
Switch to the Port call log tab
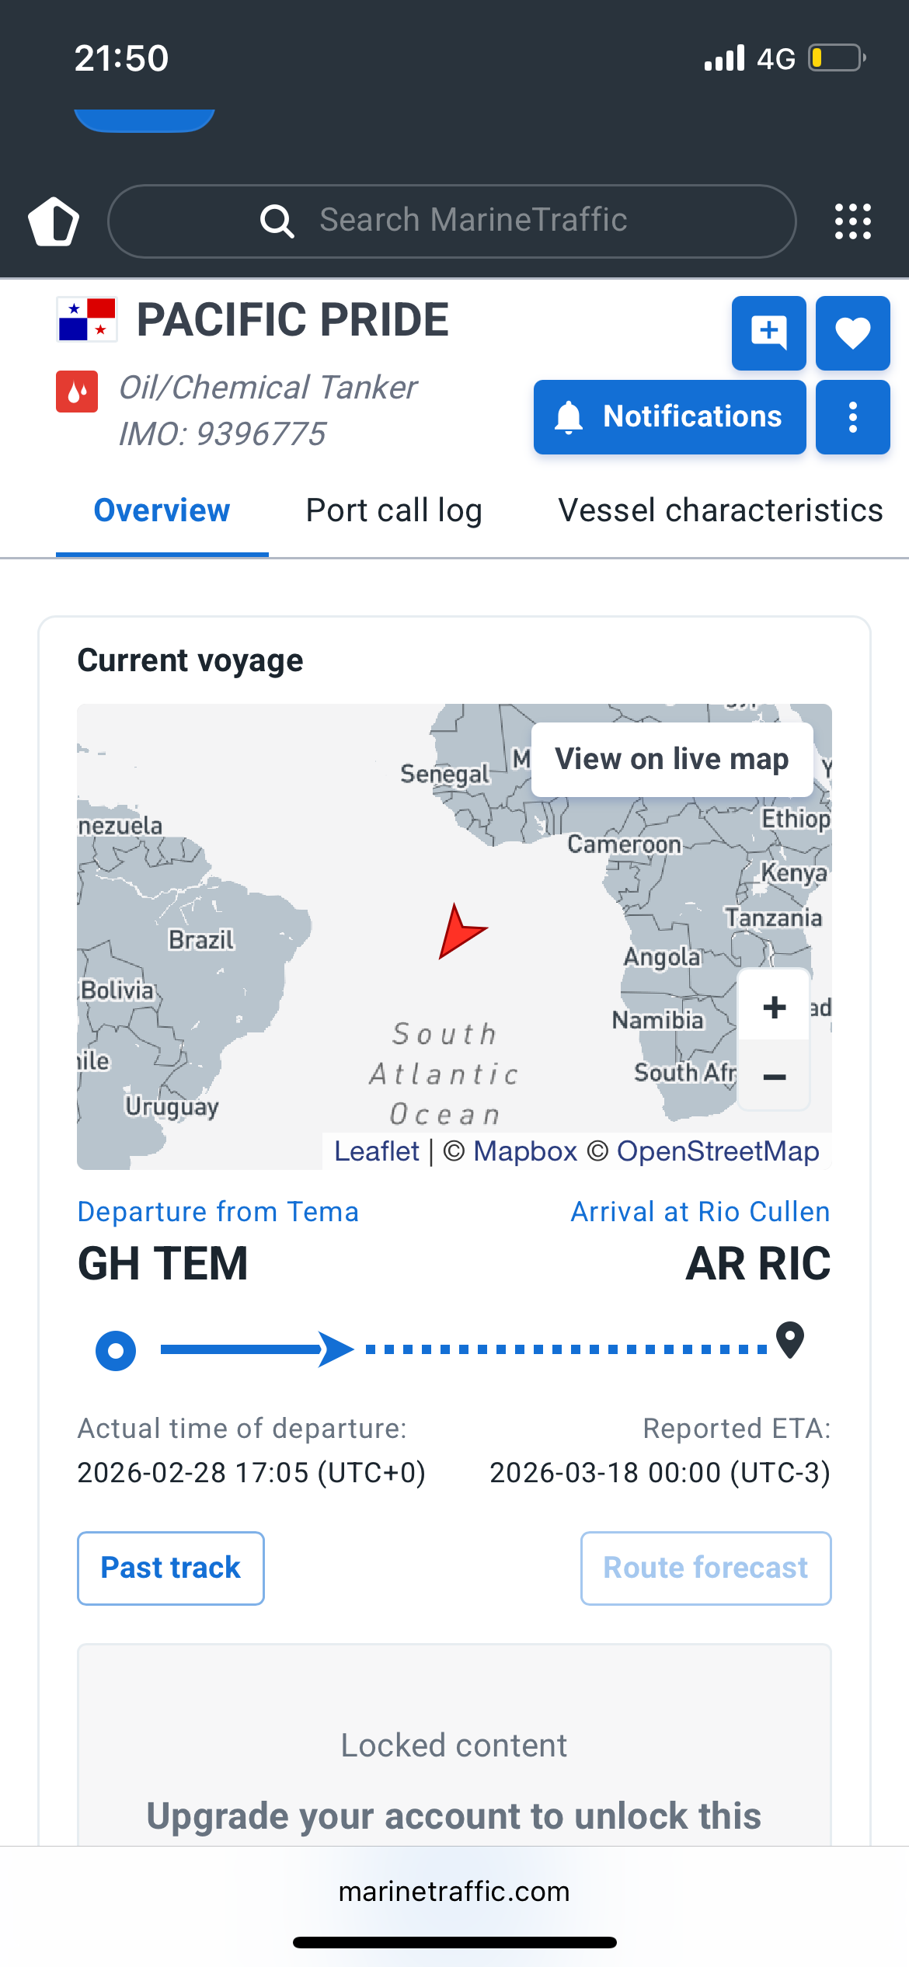click(x=394, y=510)
